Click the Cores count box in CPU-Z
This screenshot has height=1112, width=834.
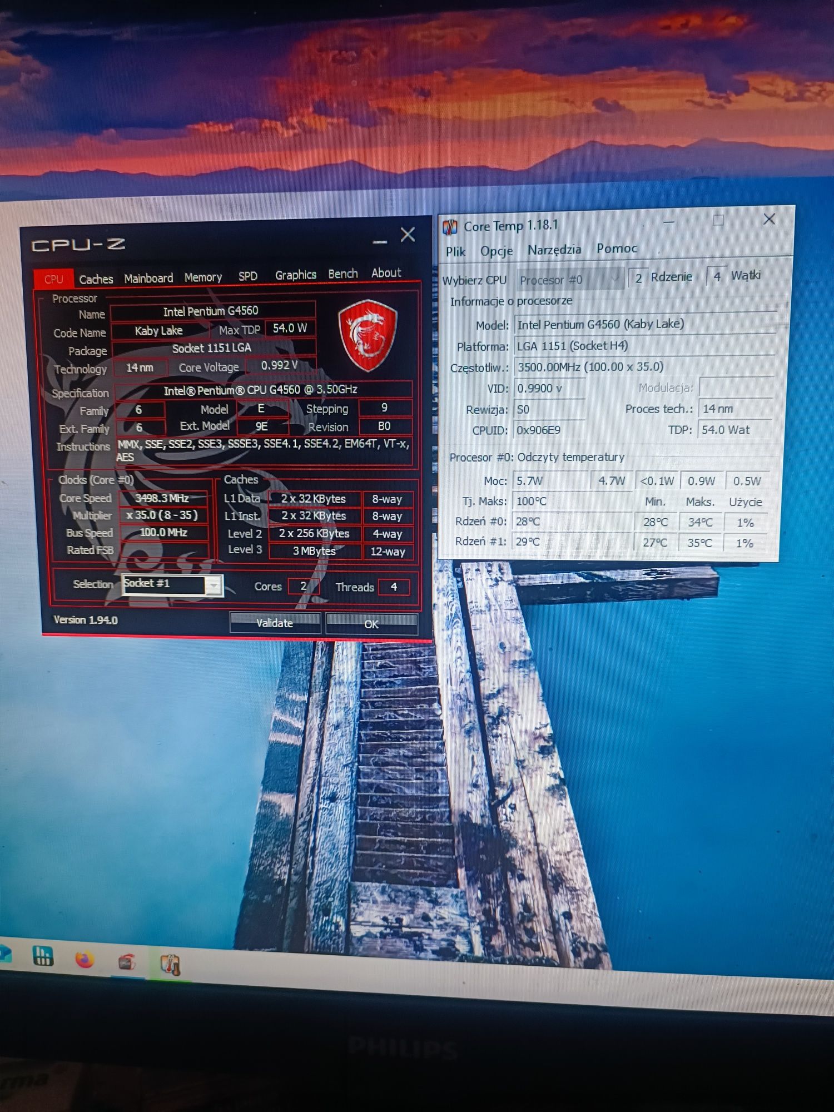[304, 586]
